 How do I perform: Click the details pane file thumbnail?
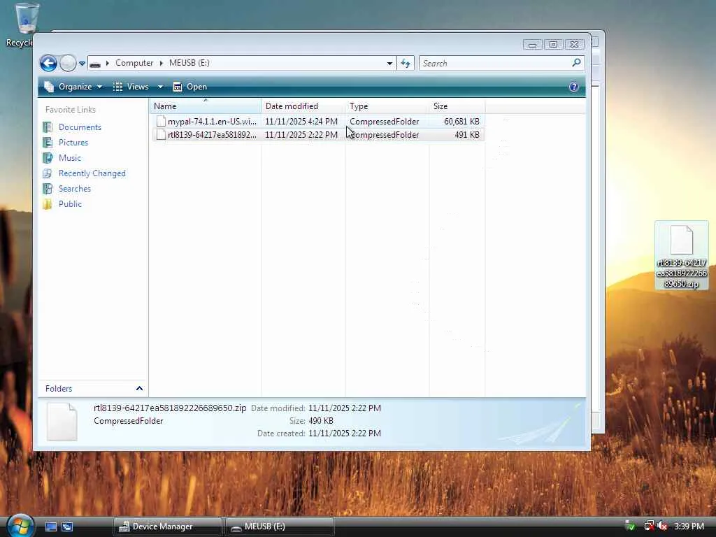tap(62, 422)
